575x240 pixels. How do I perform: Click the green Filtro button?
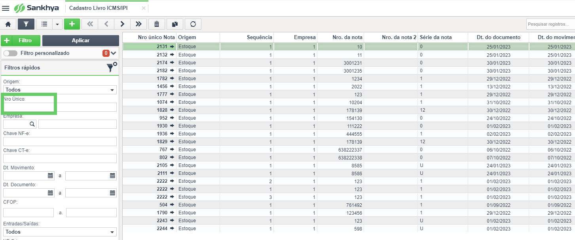point(21,41)
